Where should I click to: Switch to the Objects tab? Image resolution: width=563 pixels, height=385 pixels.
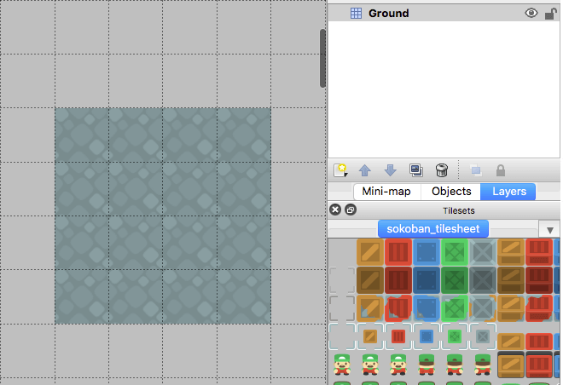[x=451, y=192]
